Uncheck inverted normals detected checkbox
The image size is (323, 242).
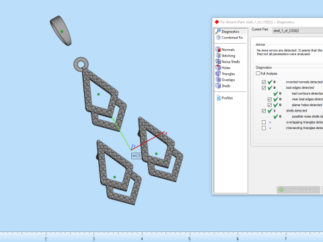[264, 82]
